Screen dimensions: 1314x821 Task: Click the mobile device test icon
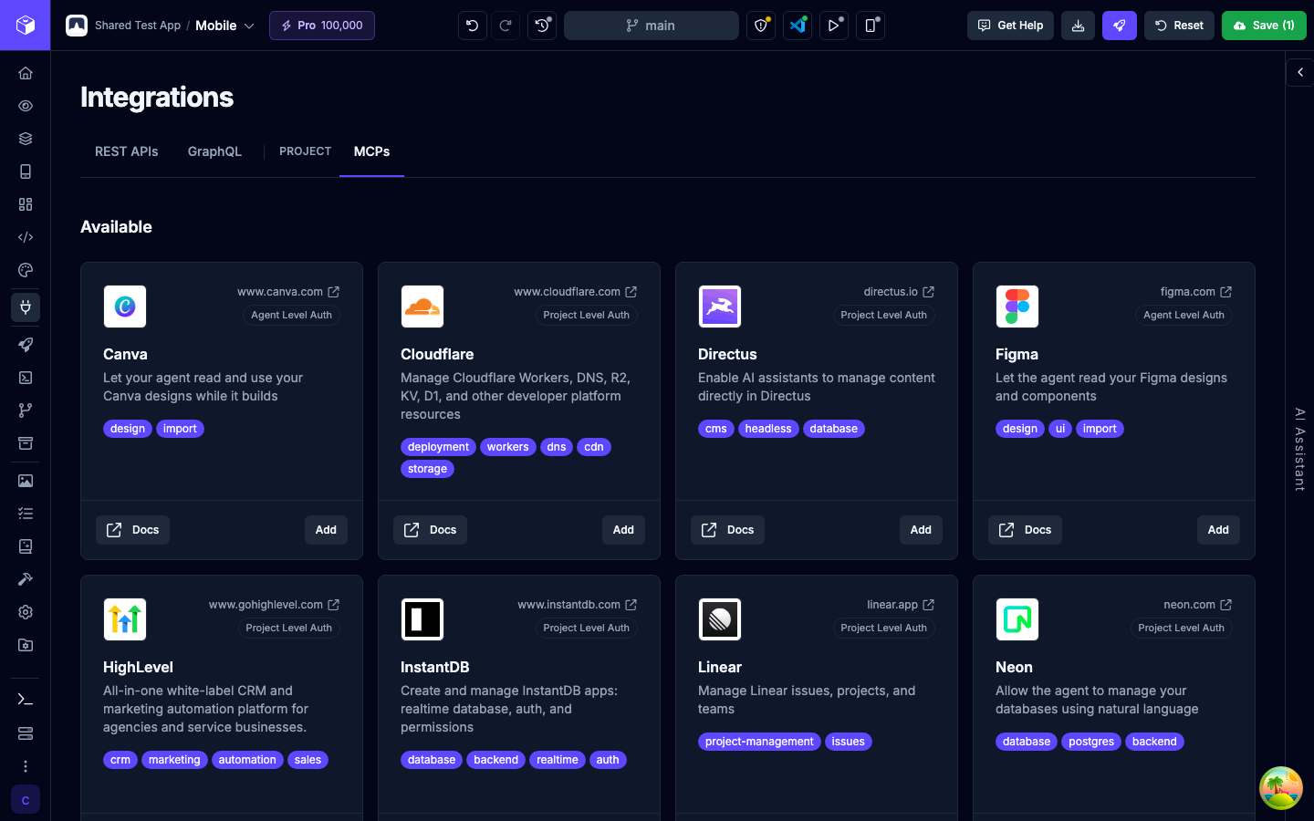pos(871,26)
